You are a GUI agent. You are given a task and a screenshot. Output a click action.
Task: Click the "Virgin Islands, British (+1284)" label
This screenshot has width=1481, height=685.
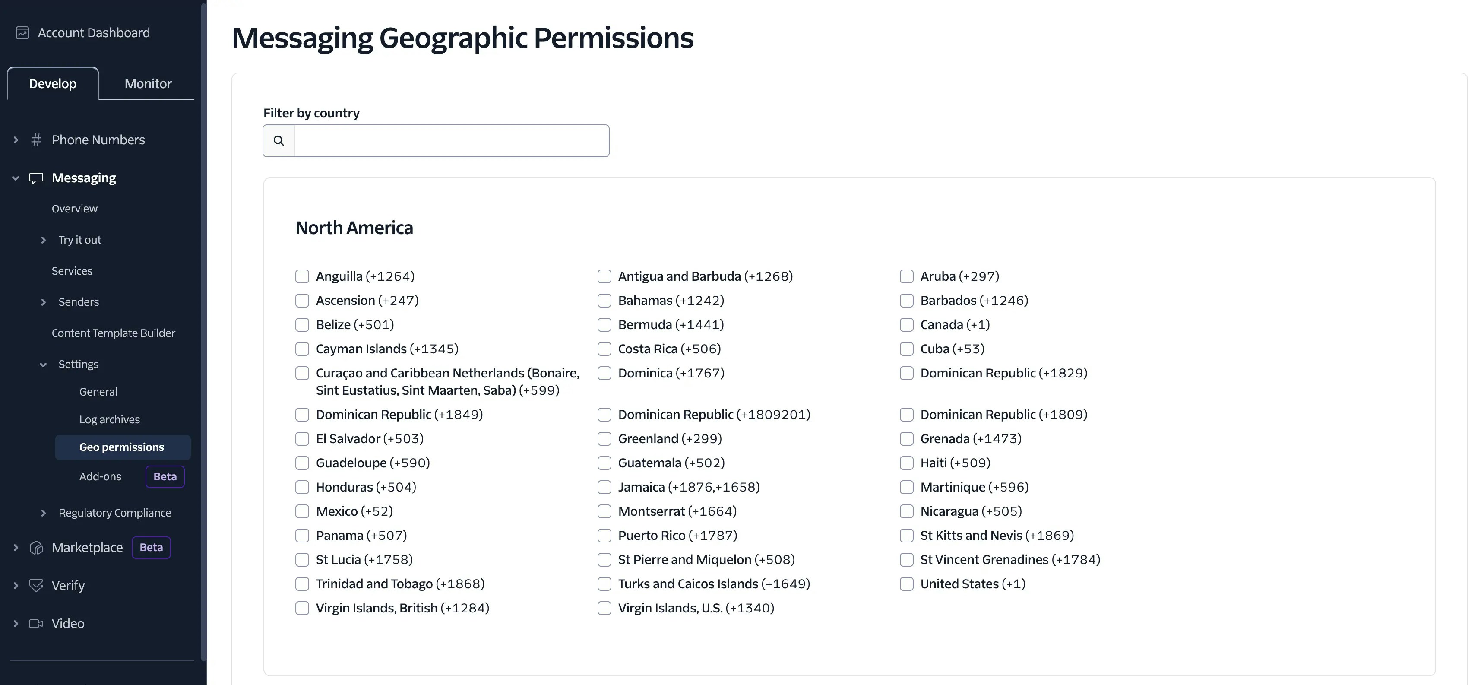click(402, 608)
